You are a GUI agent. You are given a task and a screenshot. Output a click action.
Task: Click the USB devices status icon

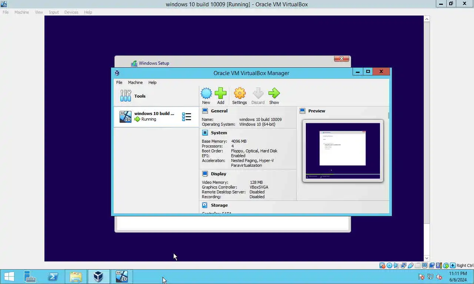(410, 266)
